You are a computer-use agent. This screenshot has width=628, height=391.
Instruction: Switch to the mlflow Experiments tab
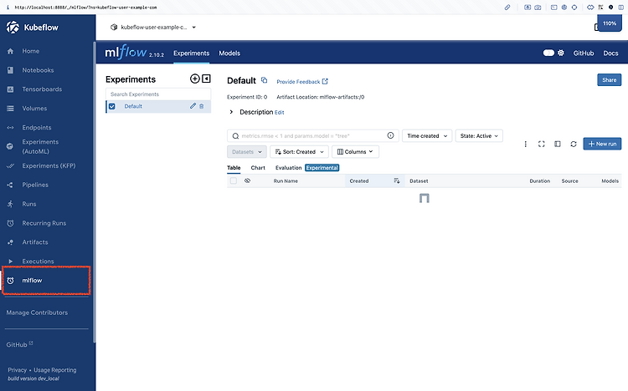point(192,53)
